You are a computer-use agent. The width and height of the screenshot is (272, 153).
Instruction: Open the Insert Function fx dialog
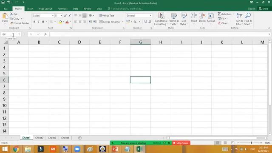(x=45, y=34)
